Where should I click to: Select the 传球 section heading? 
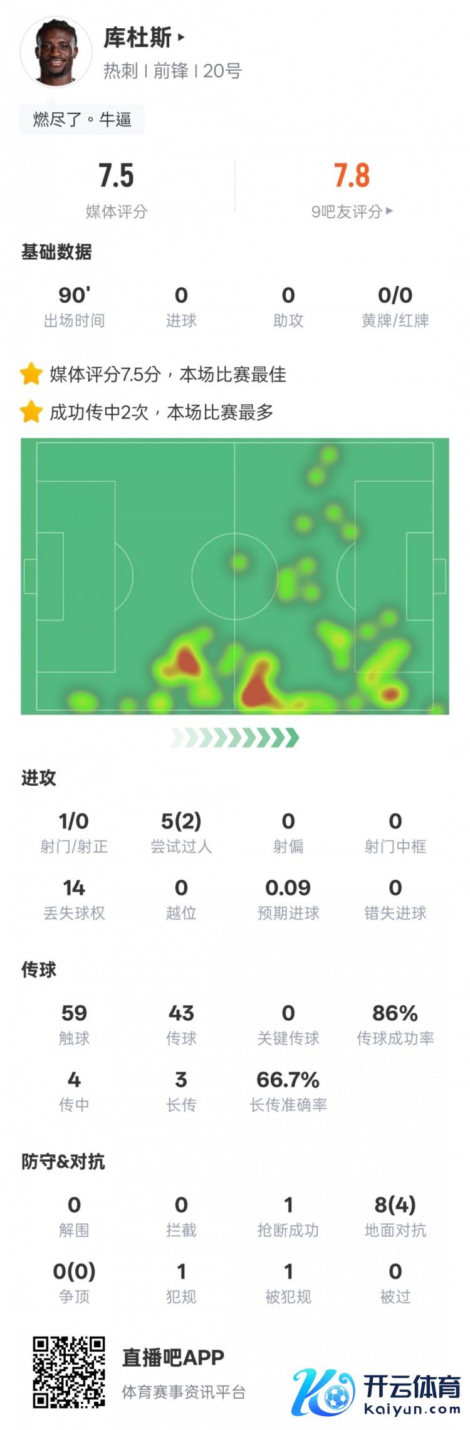tap(39, 969)
